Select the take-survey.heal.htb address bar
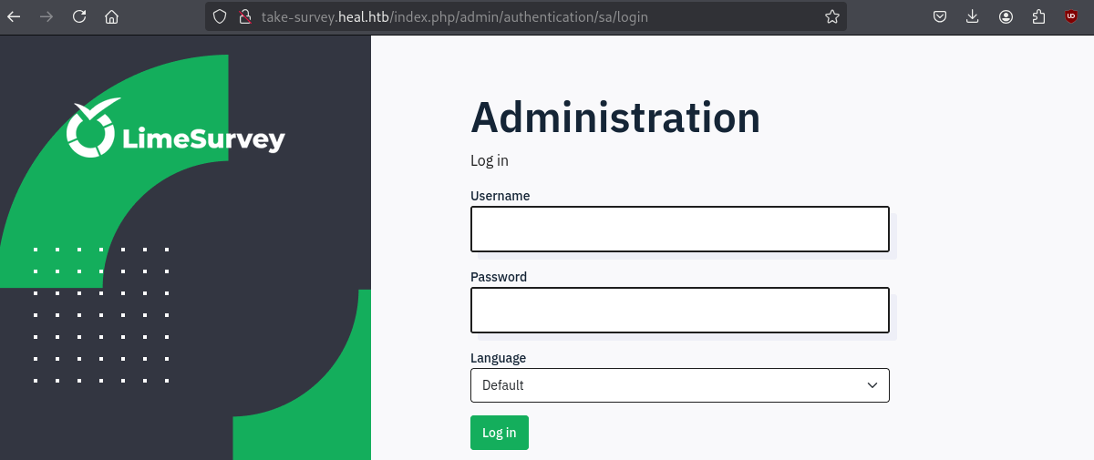Screen dimensions: 1094x460 click(529, 16)
